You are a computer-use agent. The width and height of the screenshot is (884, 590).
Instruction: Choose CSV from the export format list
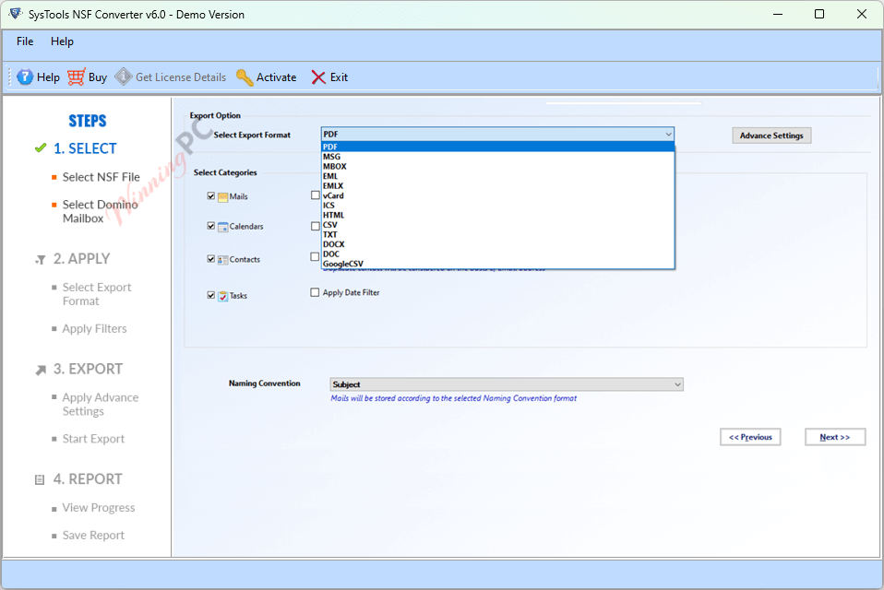click(x=497, y=225)
